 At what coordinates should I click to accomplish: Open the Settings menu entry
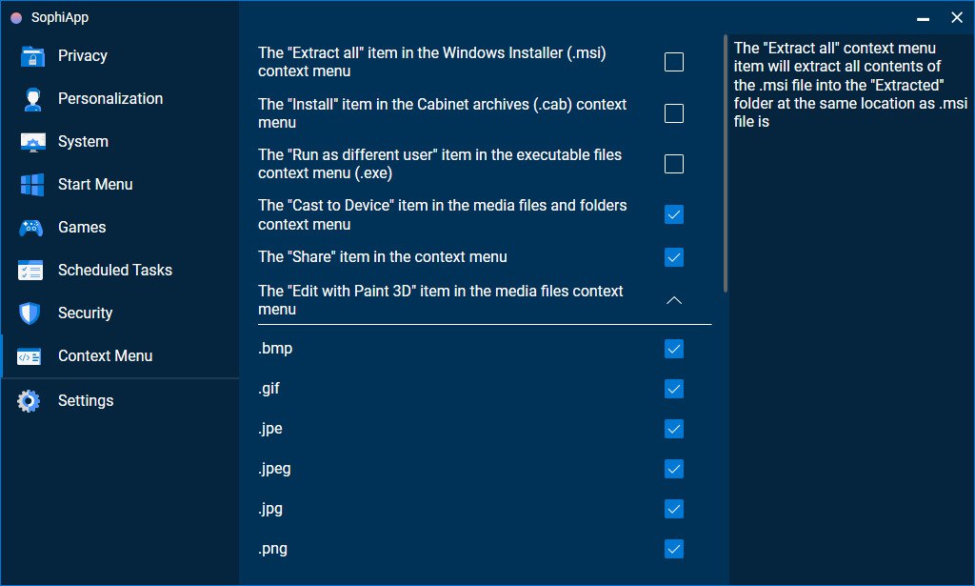pyautogui.click(x=86, y=400)
